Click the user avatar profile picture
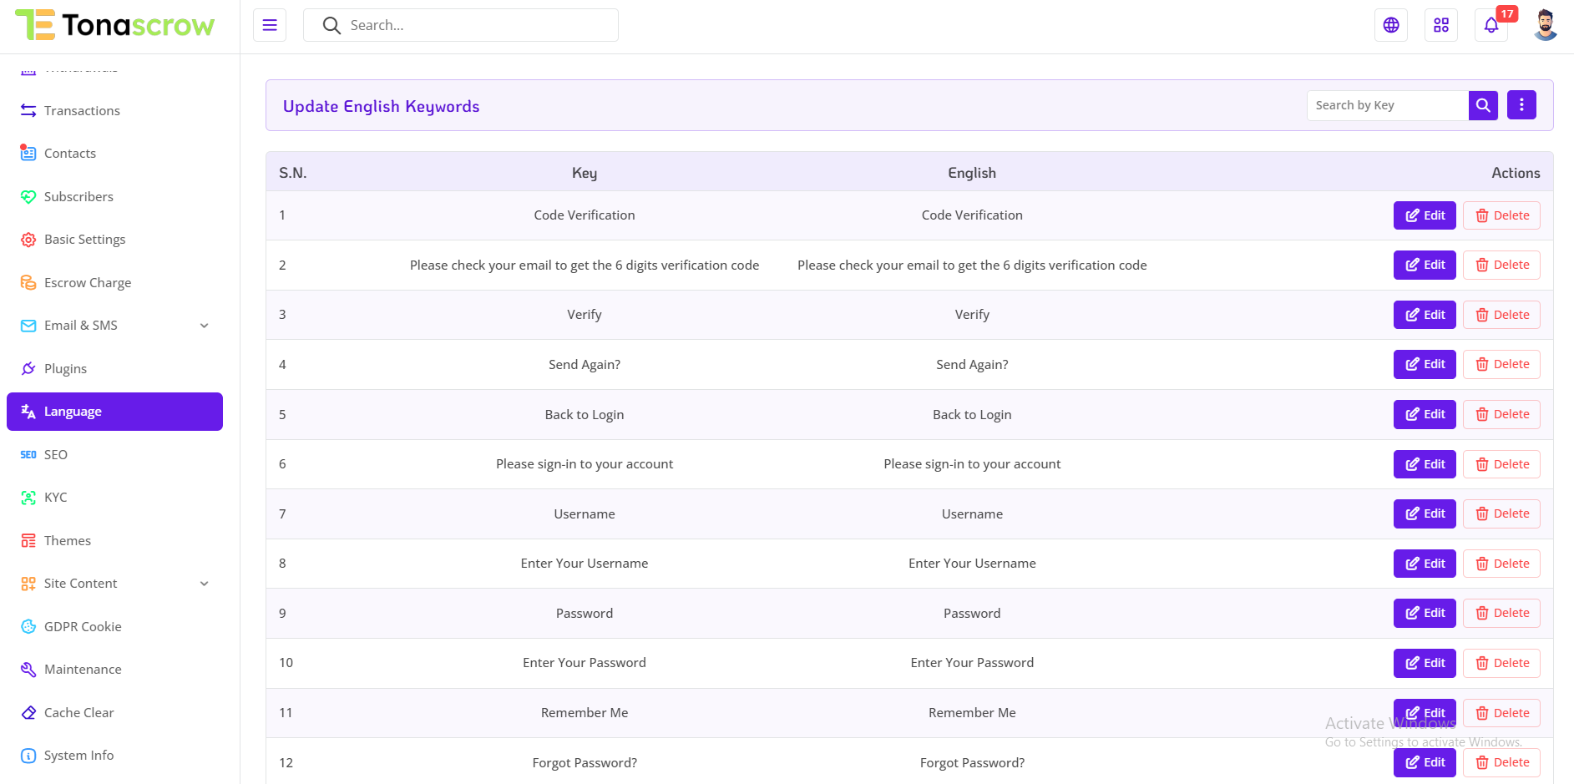Image resolution: width=1574 pixels, height=784 pixels. 1545,25
